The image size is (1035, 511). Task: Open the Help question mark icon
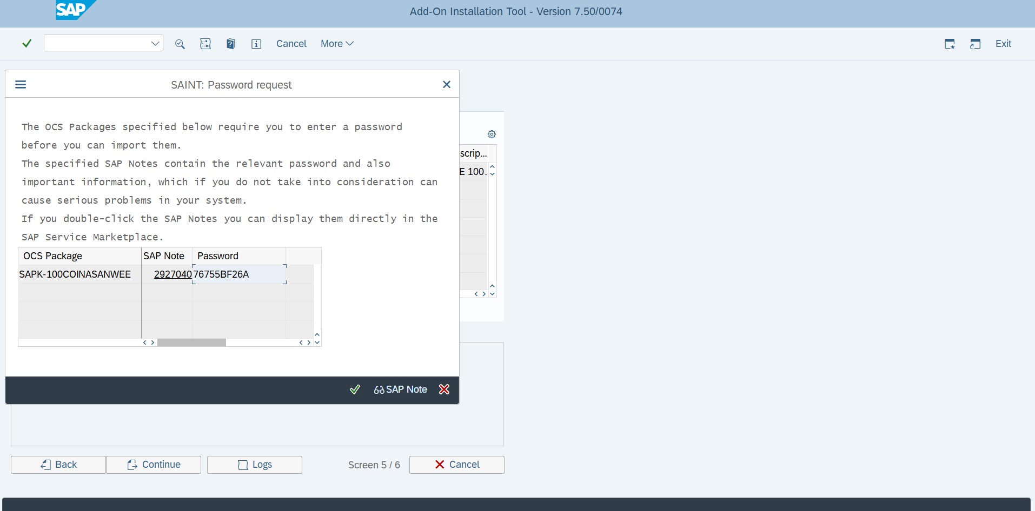(231, 44)
